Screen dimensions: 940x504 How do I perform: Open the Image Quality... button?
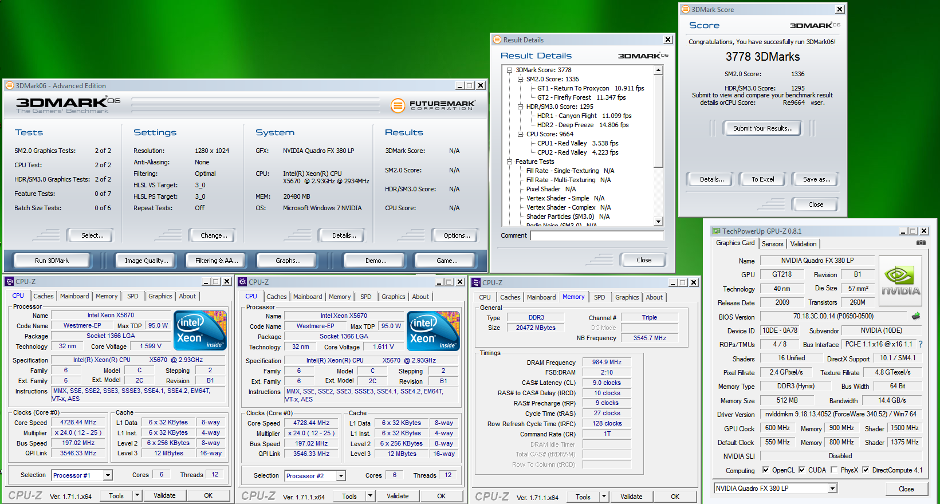[147, 261]
